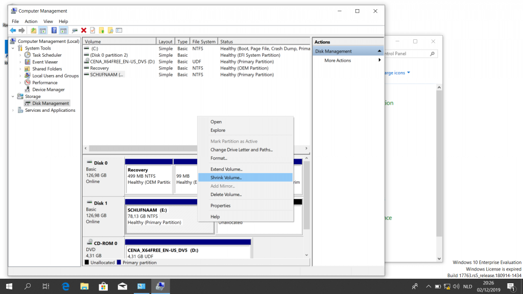Click the blue Back arrow in toolbar

(13, 30)
